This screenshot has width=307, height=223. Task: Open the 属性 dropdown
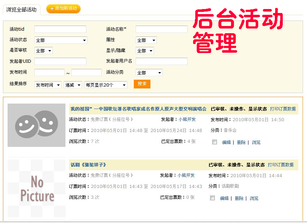coord(146,40)
